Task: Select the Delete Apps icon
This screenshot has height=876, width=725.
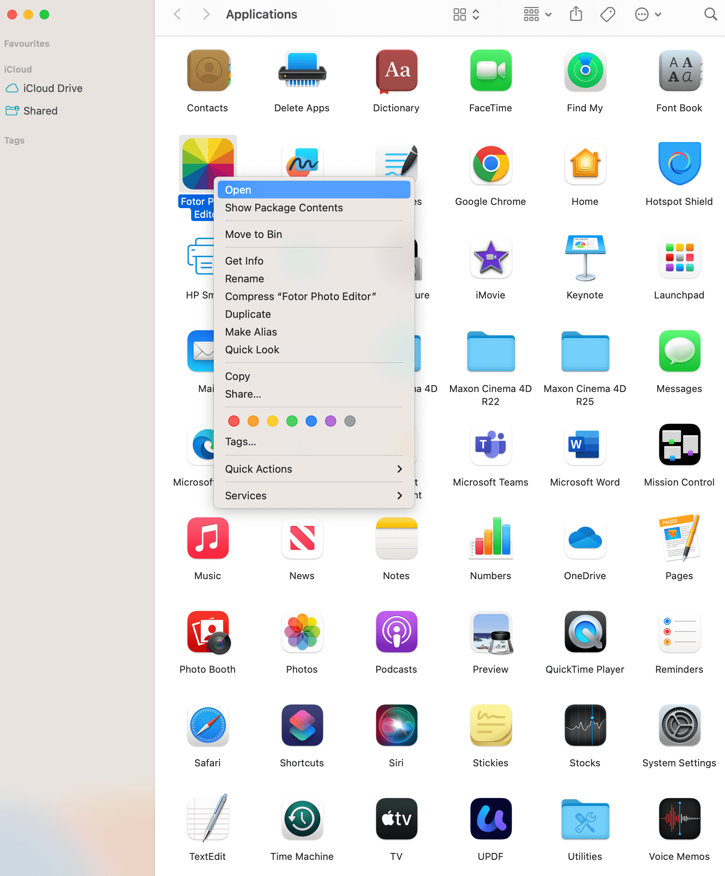Action: 302,71
